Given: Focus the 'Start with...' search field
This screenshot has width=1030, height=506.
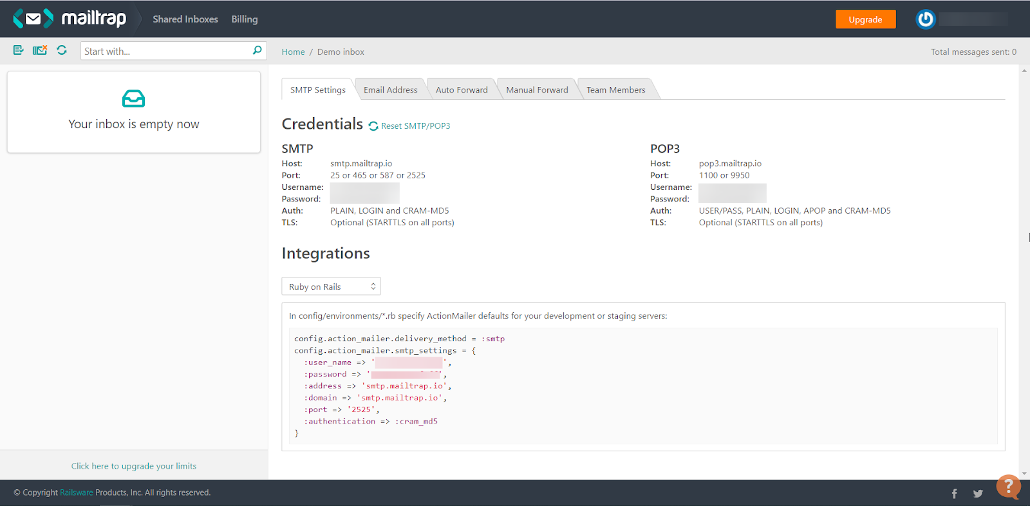Looking at the screenshot, I should pyautogui.click(x=166, y=51).
